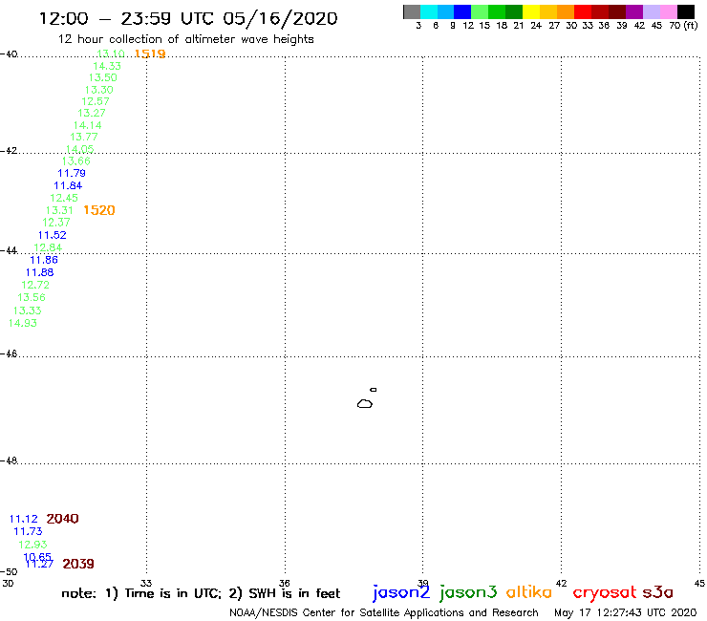707x621 pixels.
Task: Click the black swatch at the scale's end
Action: pos(685,11)
